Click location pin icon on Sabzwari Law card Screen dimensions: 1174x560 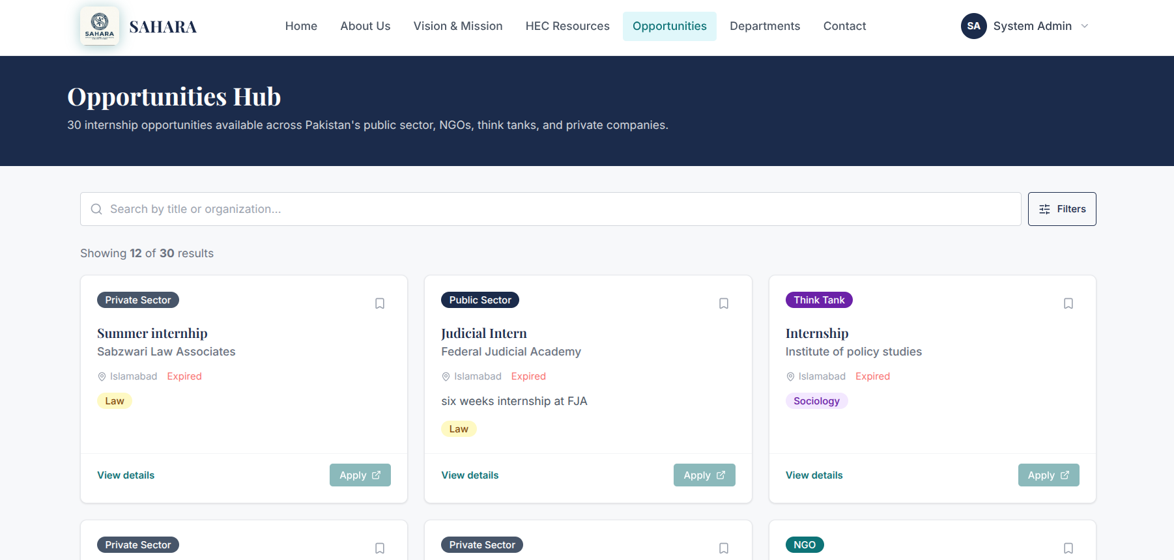(x=102, y=376)
